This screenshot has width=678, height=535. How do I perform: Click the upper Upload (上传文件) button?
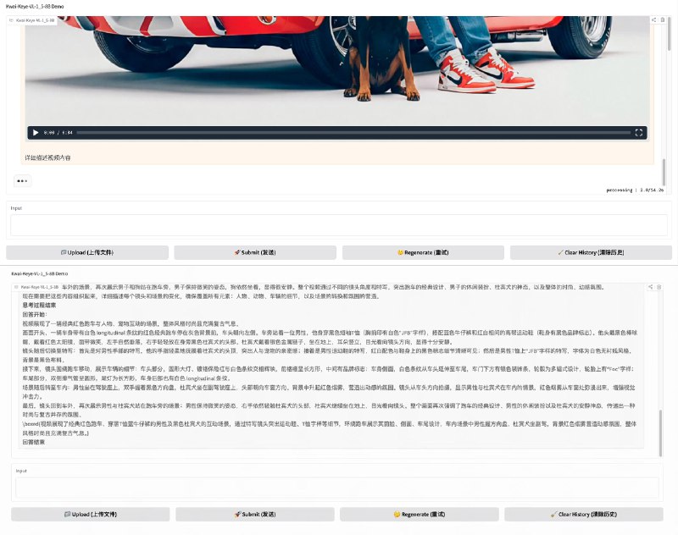coord(87,252)
